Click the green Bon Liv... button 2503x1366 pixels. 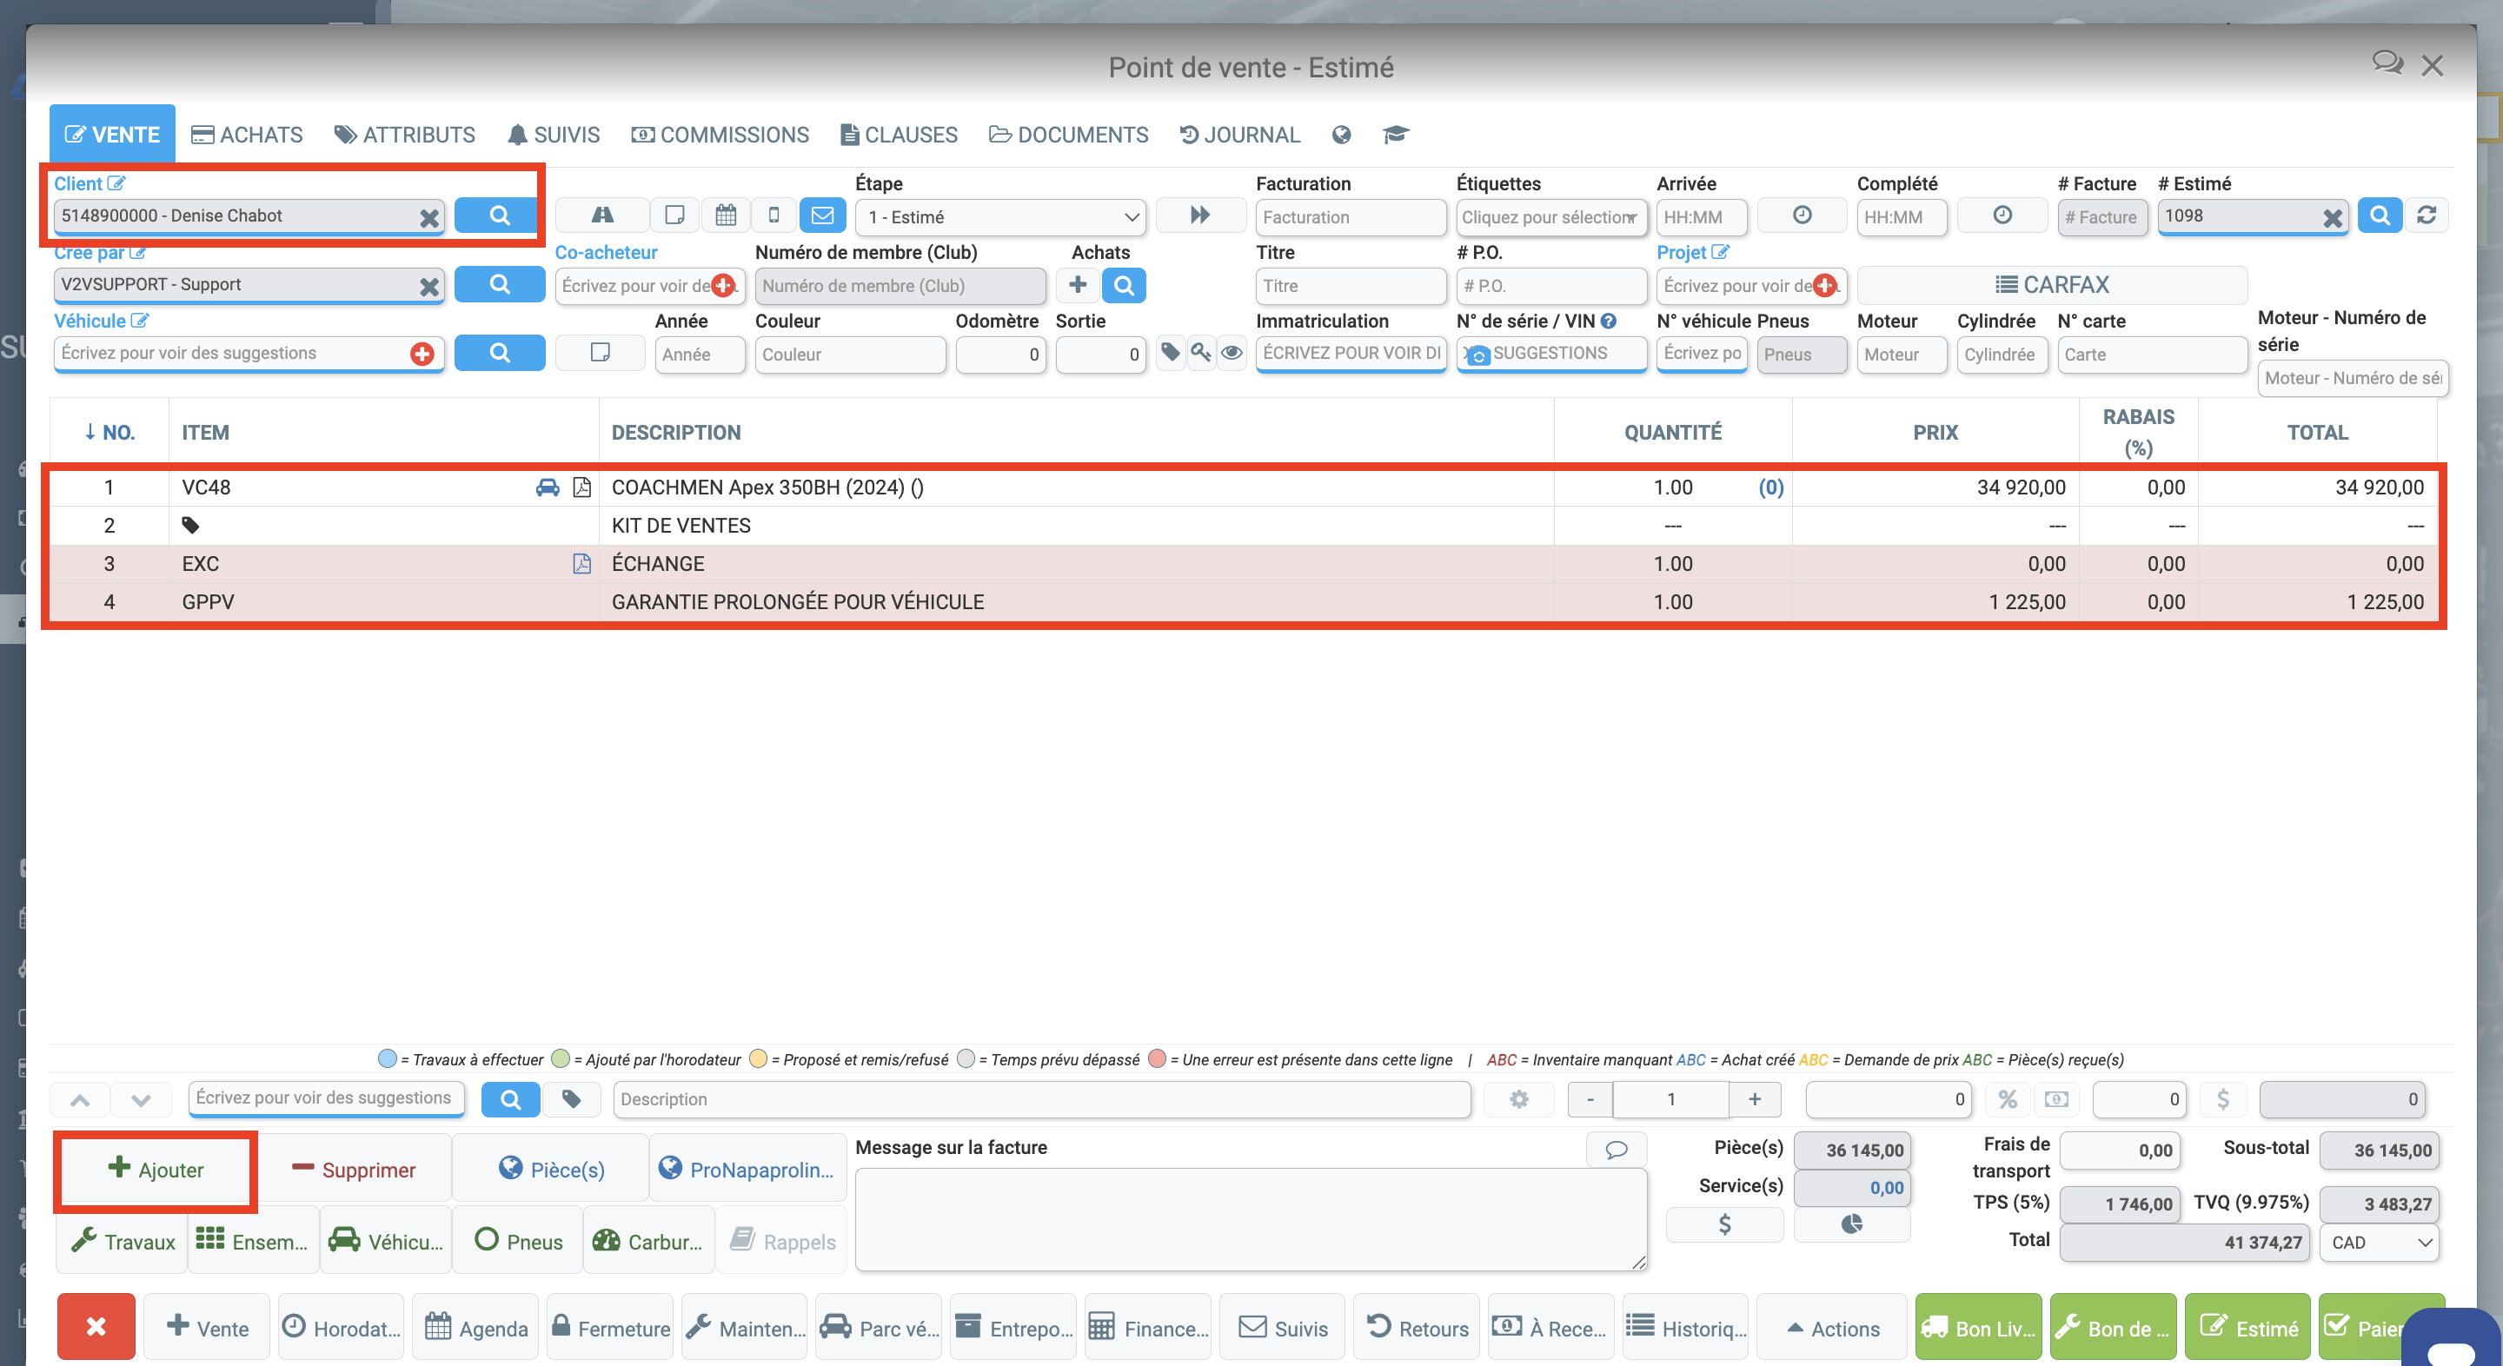point(1978,1327)
